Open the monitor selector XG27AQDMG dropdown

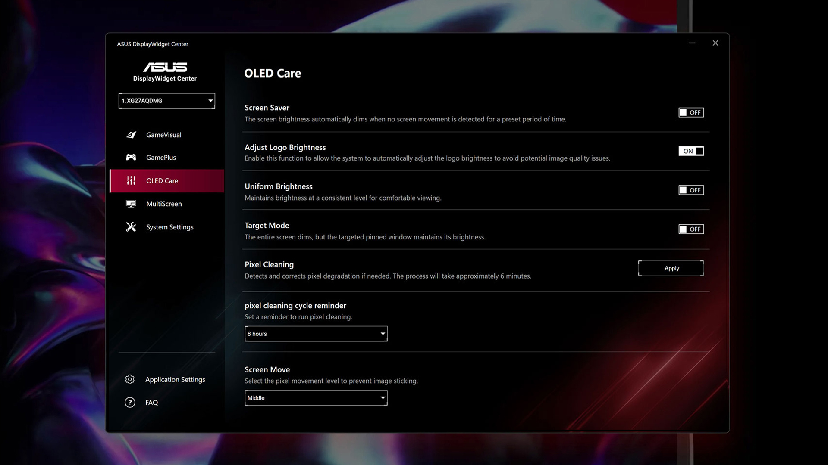coord(167,101)
